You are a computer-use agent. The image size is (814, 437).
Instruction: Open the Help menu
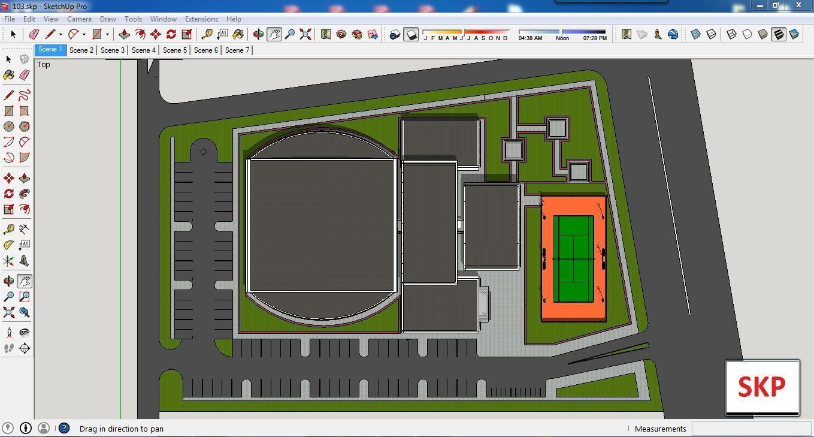tap(234, 19)
